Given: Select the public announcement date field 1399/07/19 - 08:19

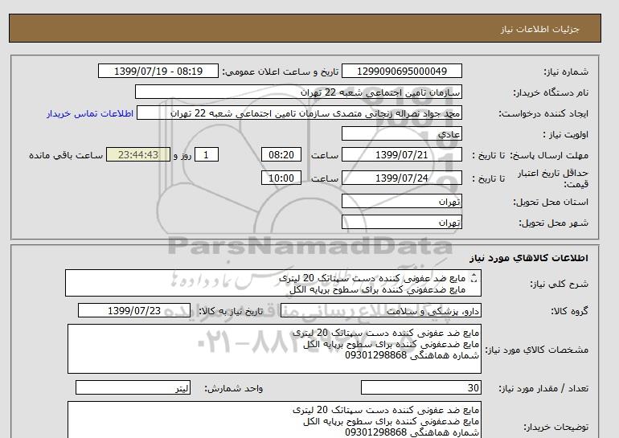Looking at the screenshot, I should pos(158,71).
